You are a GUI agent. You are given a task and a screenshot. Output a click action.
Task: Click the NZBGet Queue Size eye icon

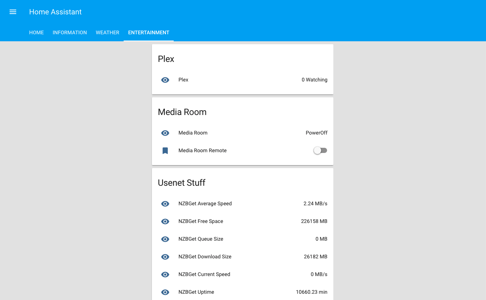pyautogui.click(x=165, y=239)
